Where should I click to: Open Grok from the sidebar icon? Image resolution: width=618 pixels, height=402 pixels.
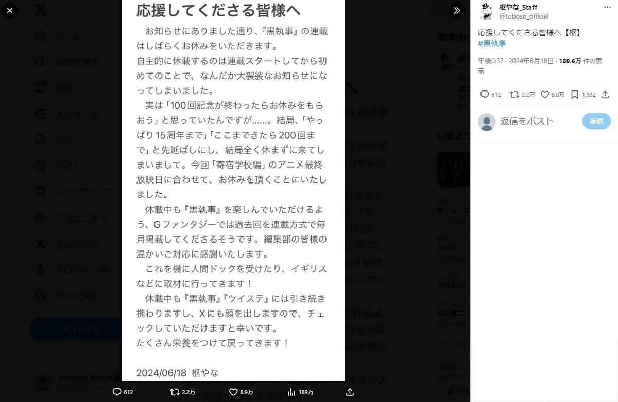pyautogui.click(x=39, y=140)
